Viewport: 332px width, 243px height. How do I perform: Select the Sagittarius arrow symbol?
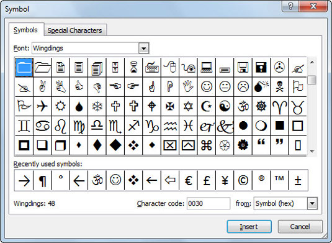133,126
